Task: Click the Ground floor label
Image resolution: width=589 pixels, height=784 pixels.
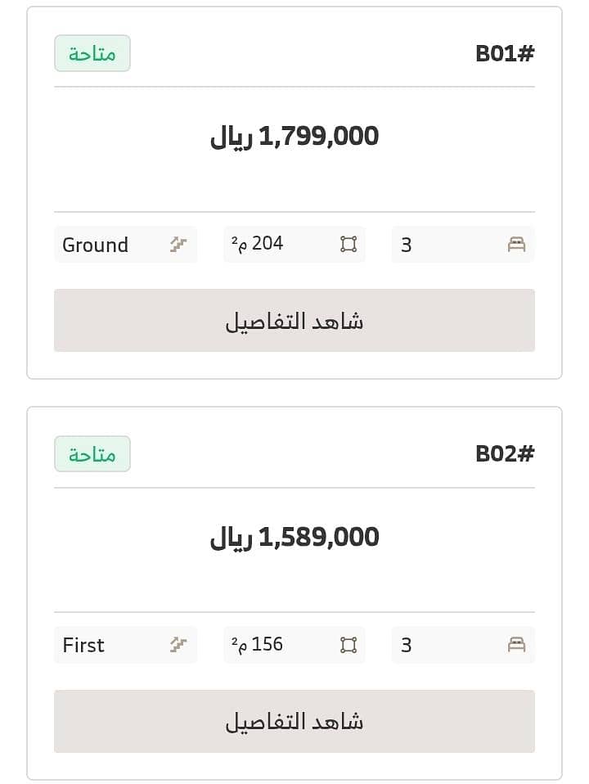Action: coord(96,245)
